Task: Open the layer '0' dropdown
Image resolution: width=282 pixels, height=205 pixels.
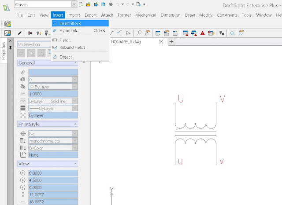Action: point(74,79)
